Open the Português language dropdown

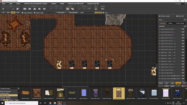tap(181, 4)
